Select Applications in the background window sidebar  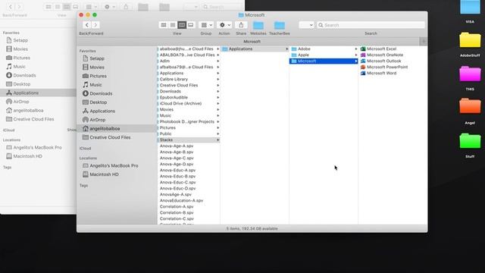(x=38, y=93)
